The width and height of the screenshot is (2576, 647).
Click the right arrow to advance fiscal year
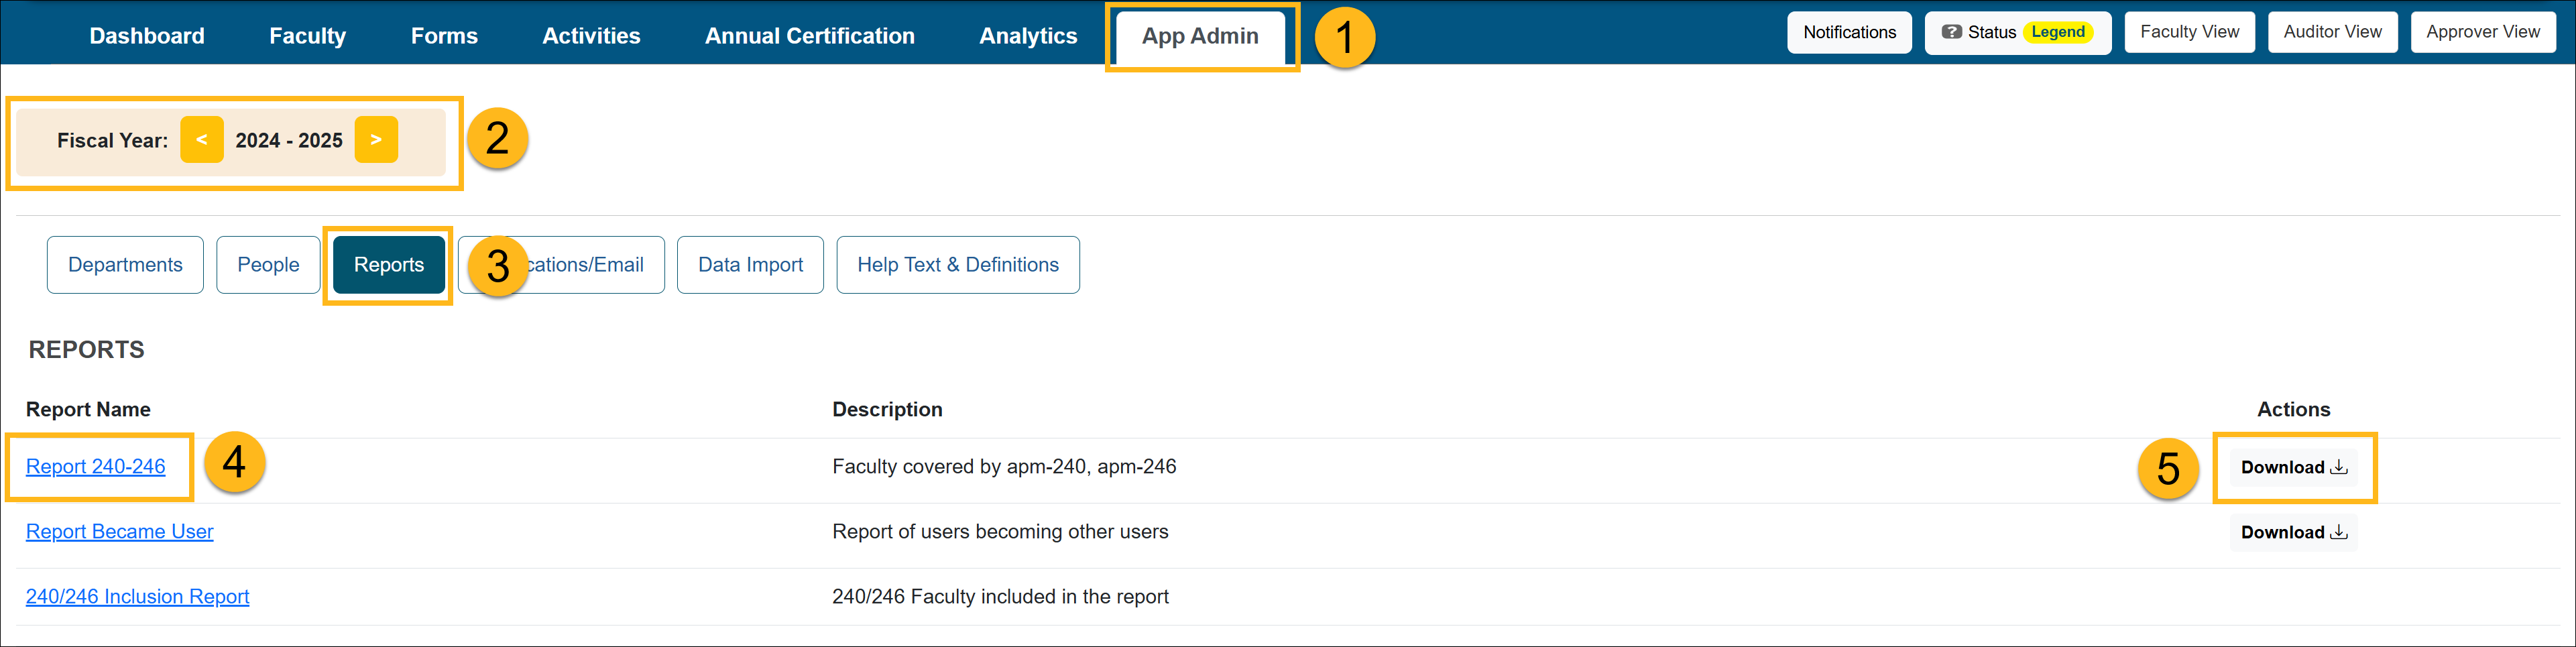pos(376,140)
